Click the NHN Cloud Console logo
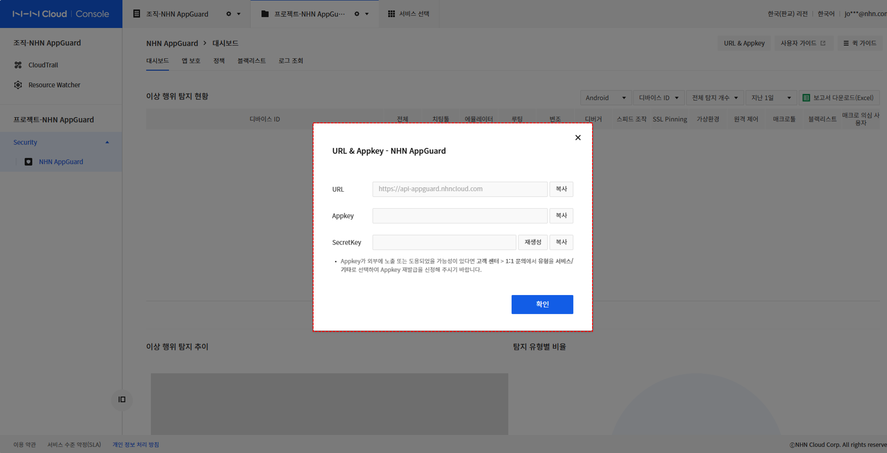 click(x=61, y=14)
